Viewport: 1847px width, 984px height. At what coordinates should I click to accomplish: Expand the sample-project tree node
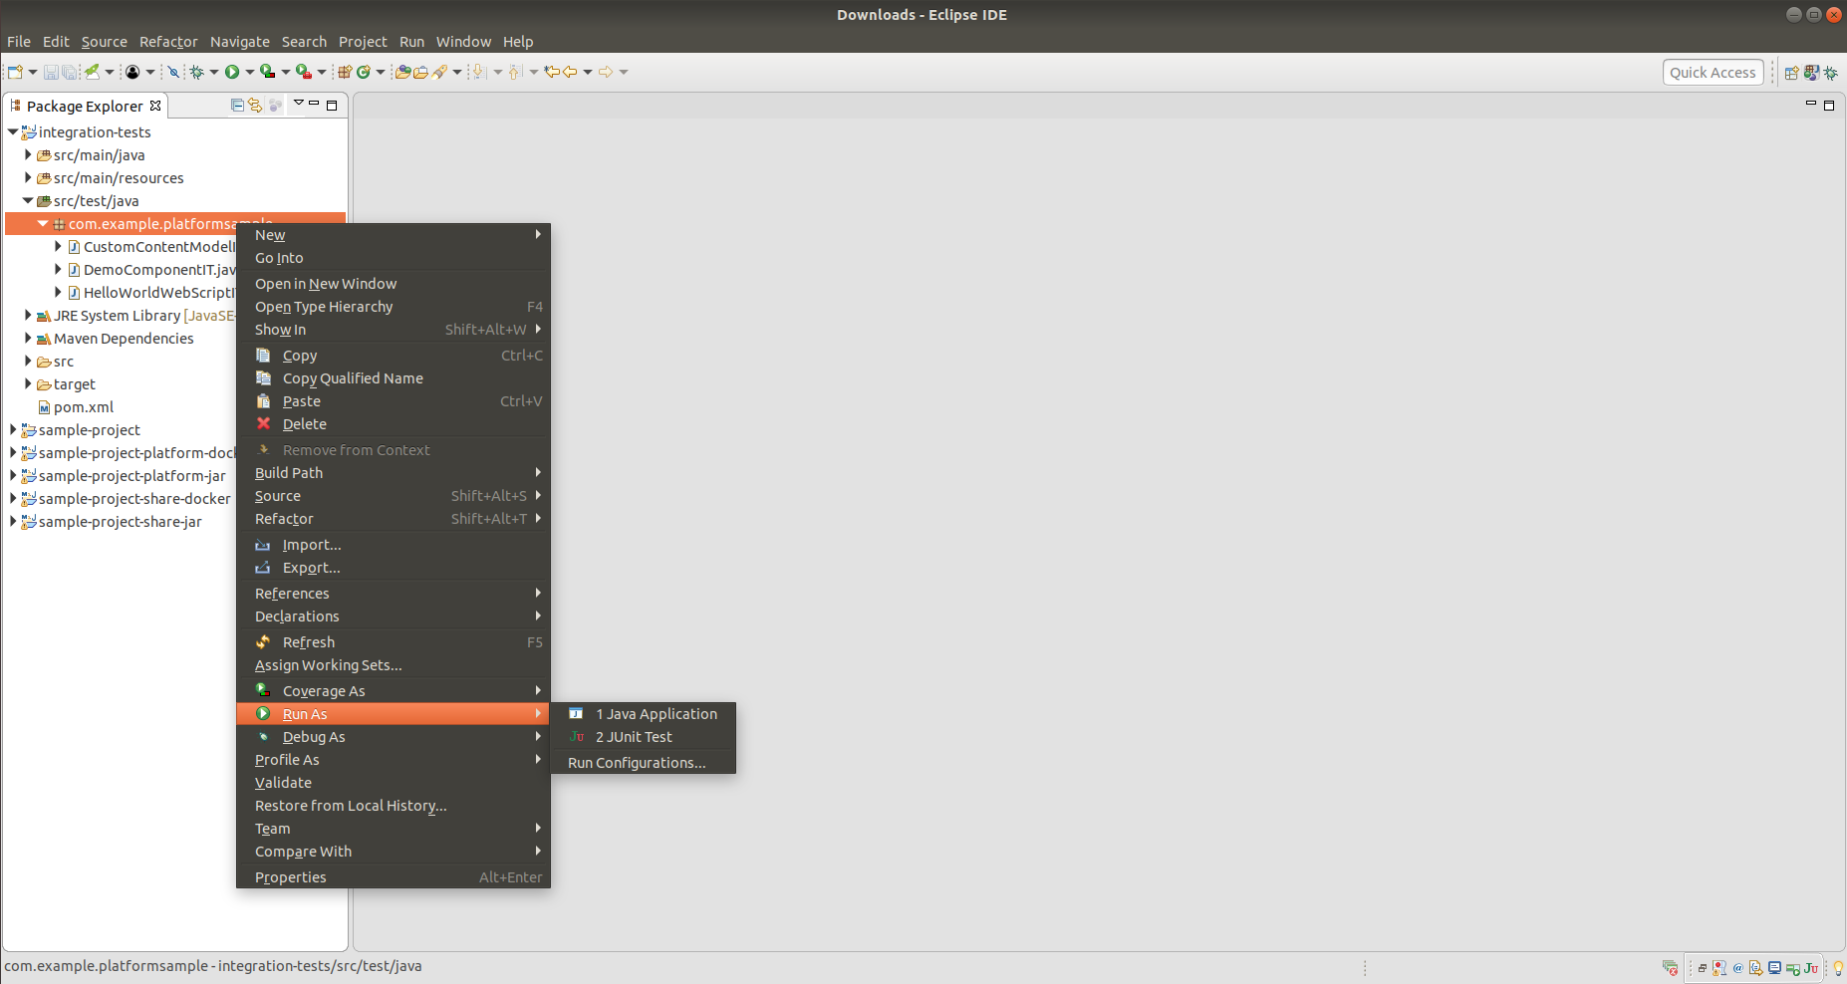click(12, 430)
